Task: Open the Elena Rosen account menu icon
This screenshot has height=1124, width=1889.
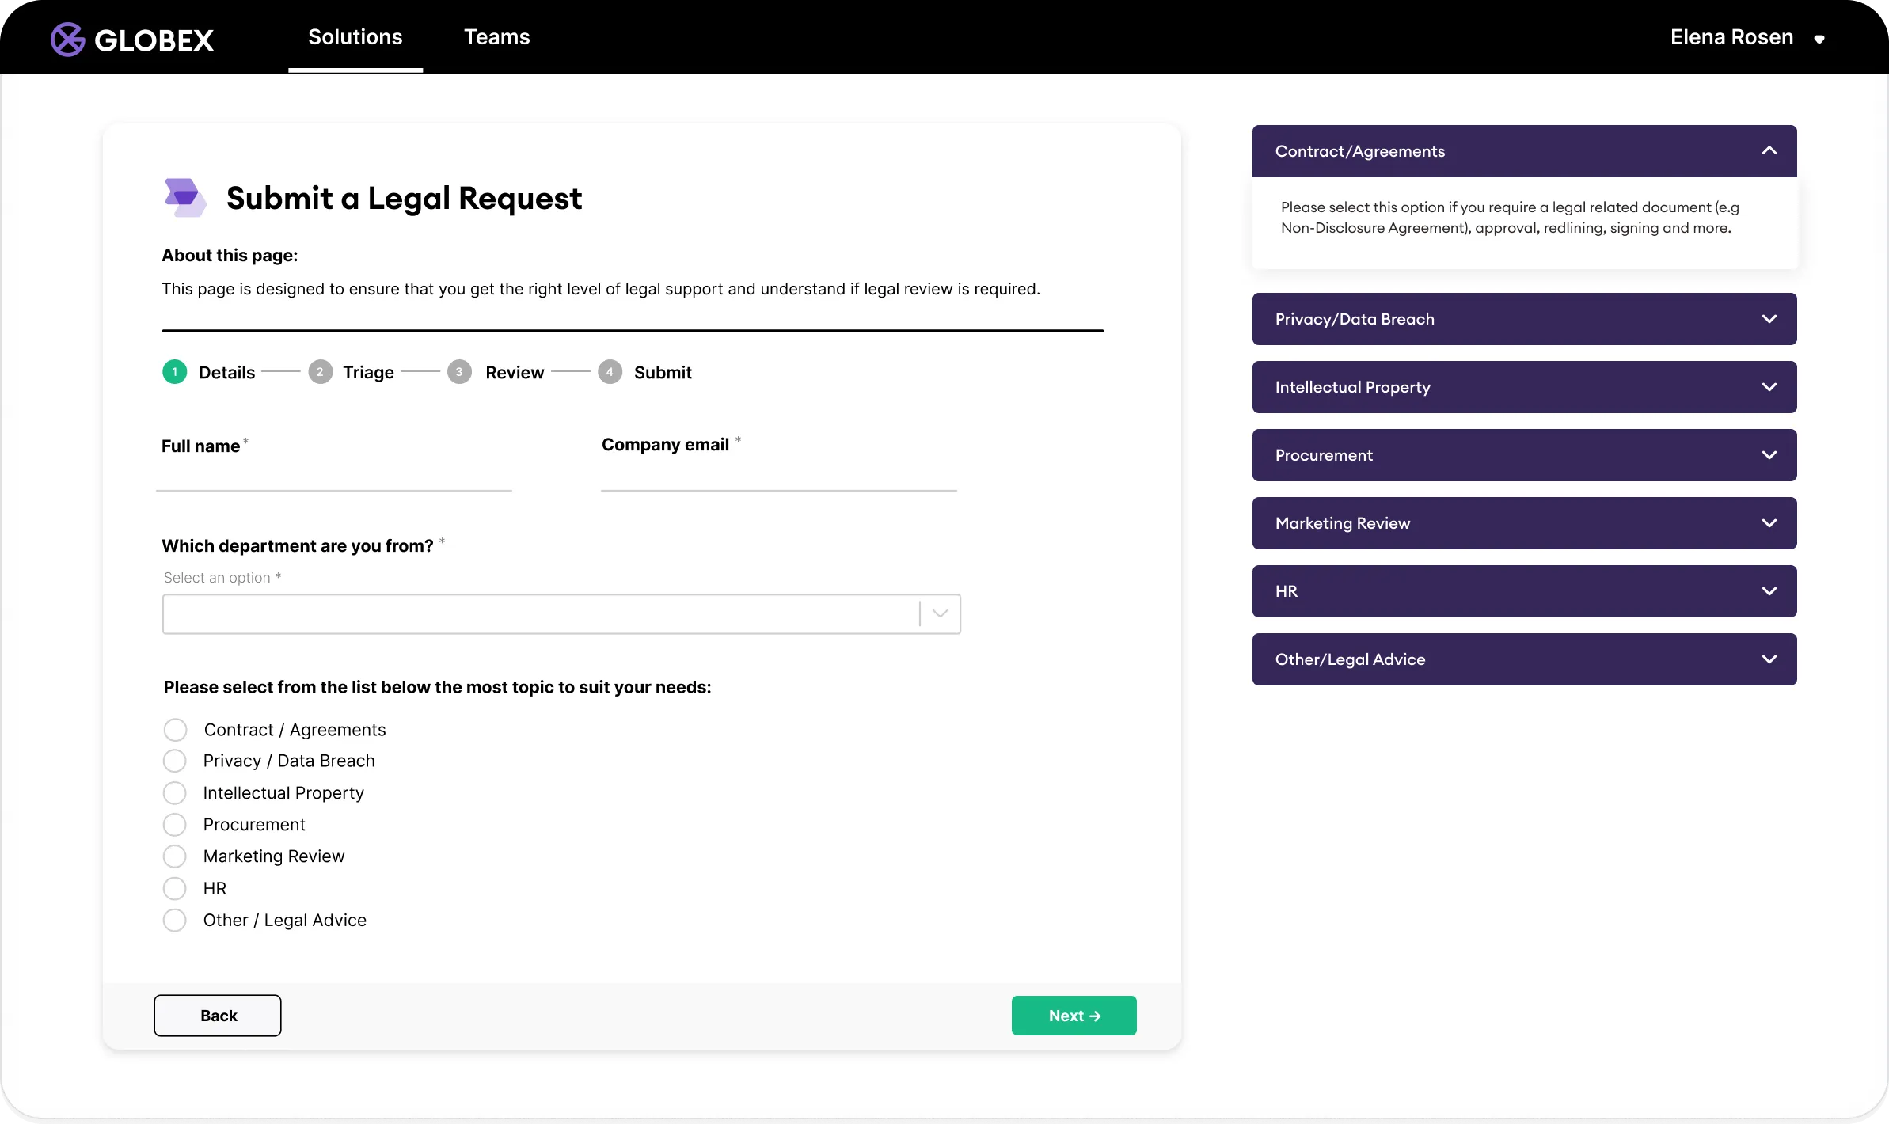Action: coord(1820,38)
